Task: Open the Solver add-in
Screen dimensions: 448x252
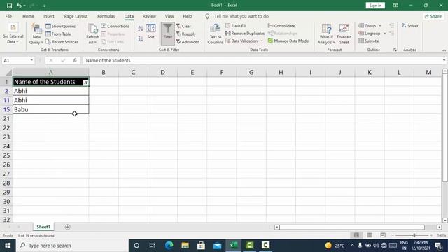Action: [409, 26]
